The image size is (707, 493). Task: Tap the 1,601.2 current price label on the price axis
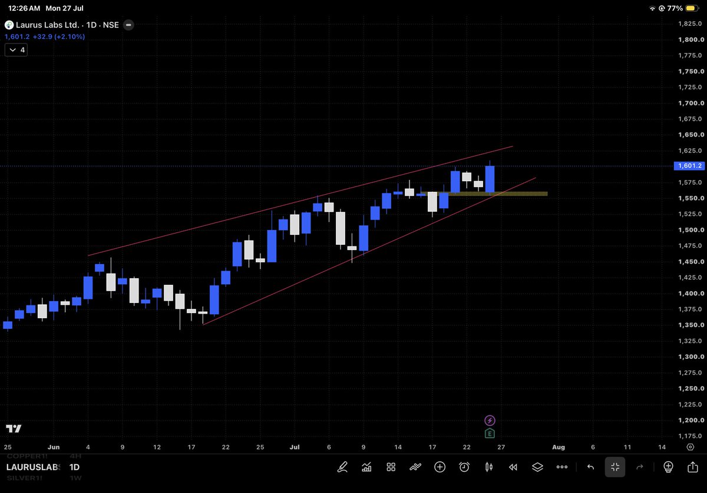click(x=688, y=166)
